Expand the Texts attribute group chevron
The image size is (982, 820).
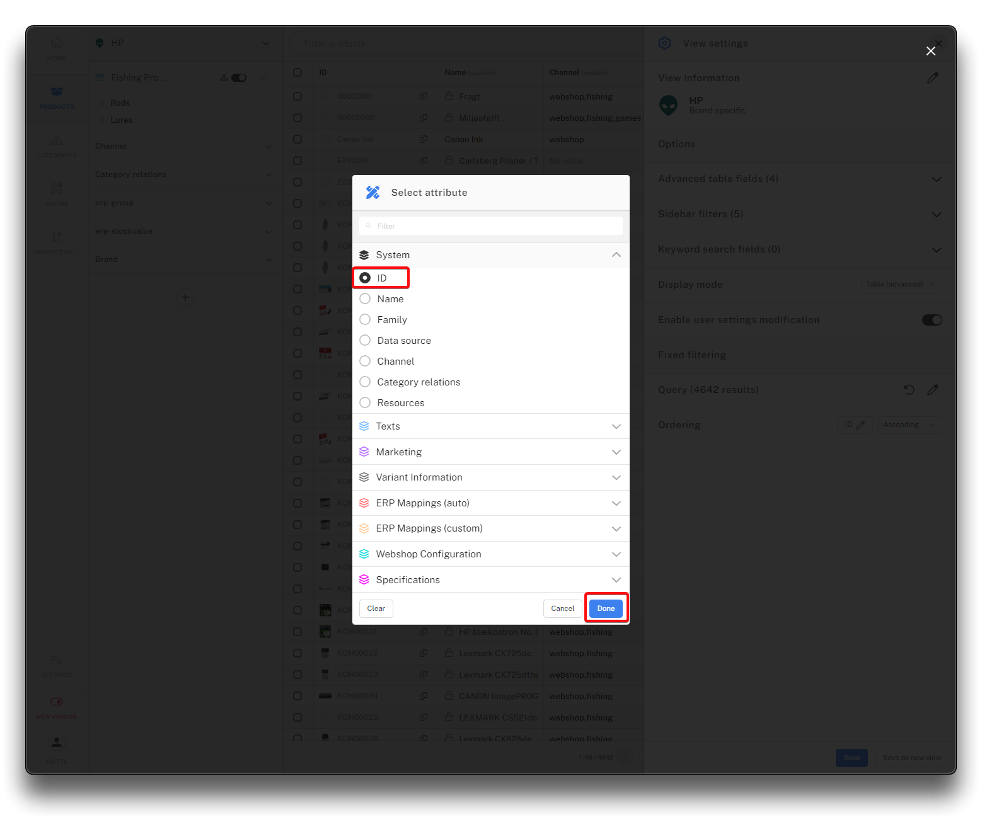(616, 426)
